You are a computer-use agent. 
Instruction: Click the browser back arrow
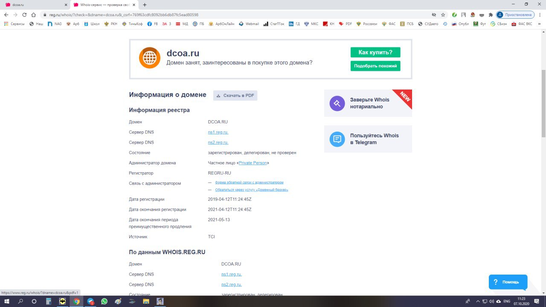click(x=6, y=14)
